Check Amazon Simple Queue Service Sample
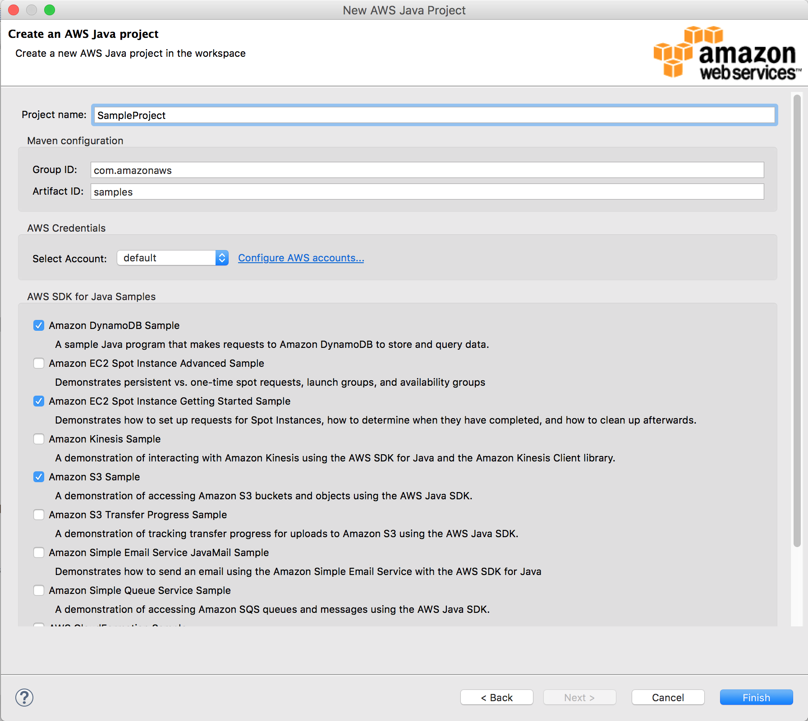 [x=39, y=590]
